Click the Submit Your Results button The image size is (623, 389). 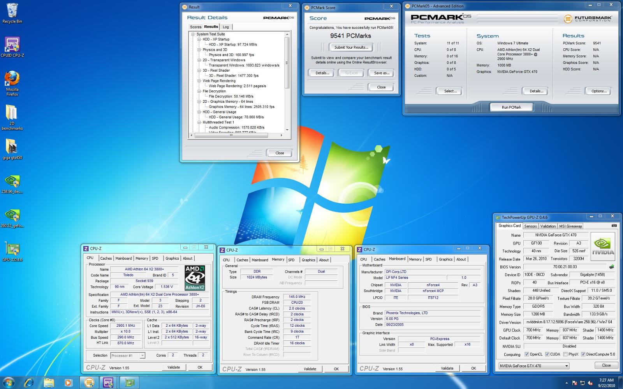pyautogui.click(x=351, y=48)
